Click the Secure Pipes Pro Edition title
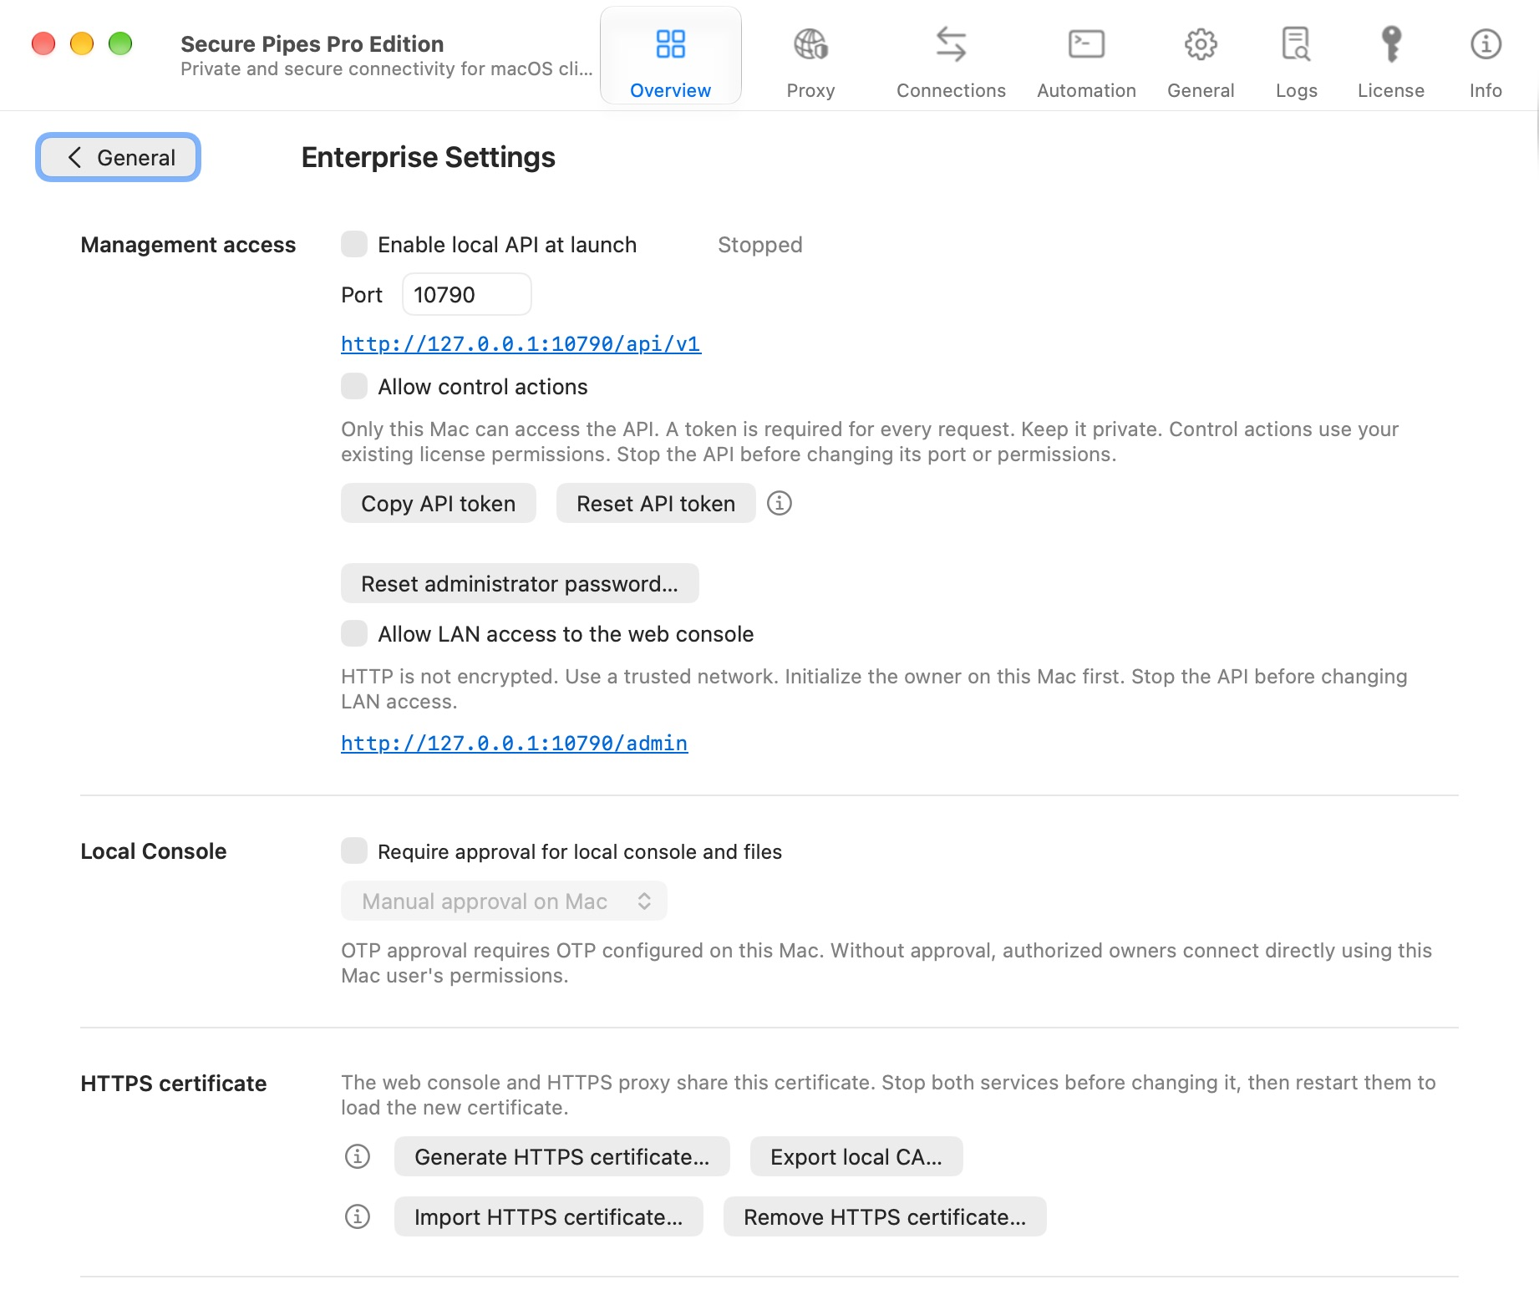The image size is (1539, 1305). pos(312,43)
